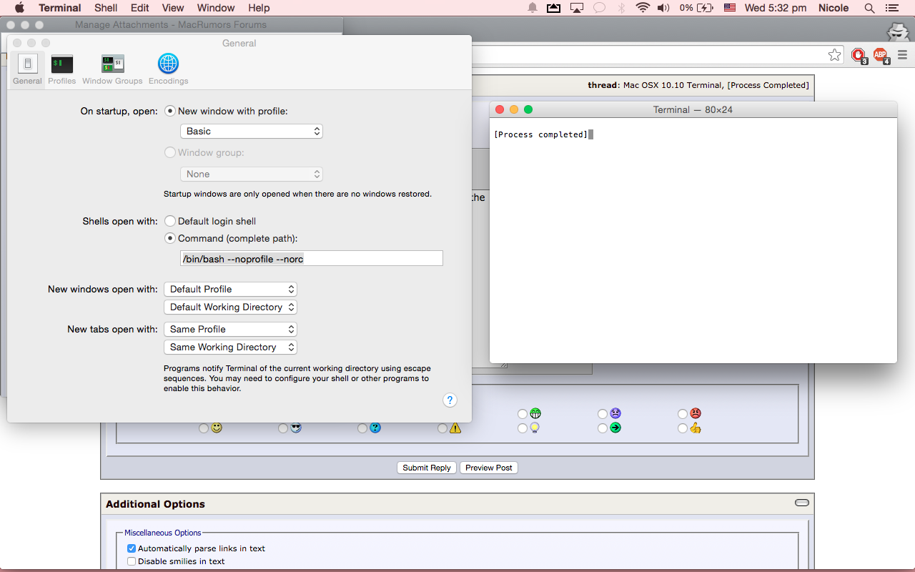
Task: Choose the yellow warning triangle post icon radio
Action: click(x=442, y=428)
